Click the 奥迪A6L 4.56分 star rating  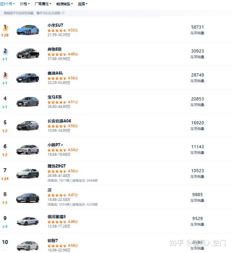(x=63, y=78)
